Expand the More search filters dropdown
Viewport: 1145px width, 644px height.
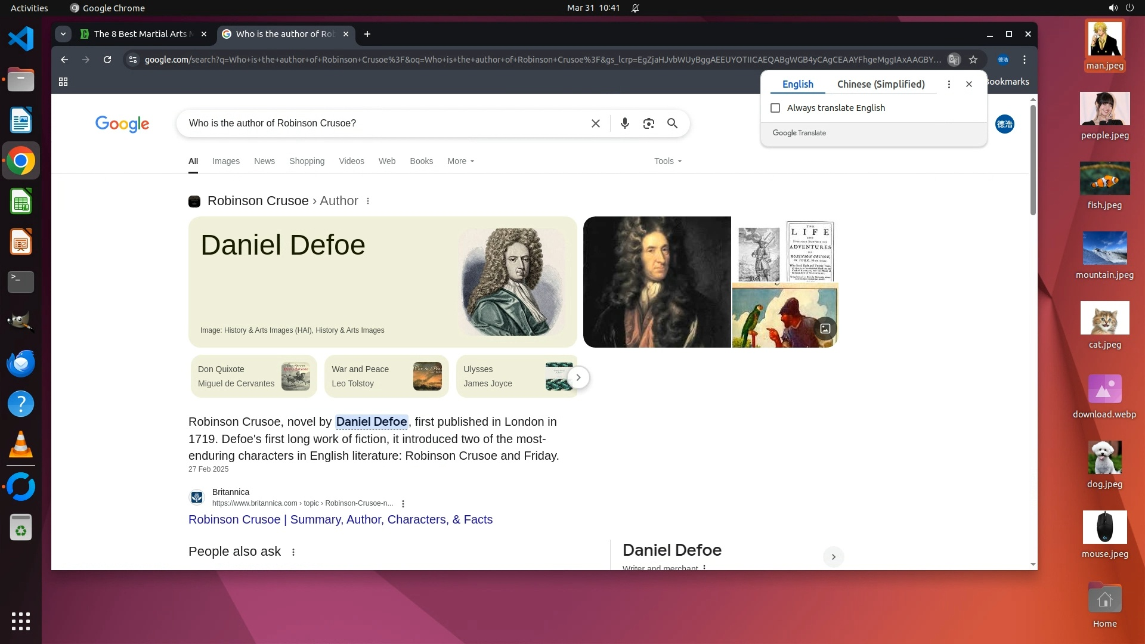[x=460, y=161]
